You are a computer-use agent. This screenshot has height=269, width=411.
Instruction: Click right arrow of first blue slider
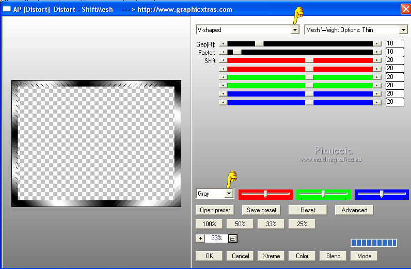(x=377, y=94)
